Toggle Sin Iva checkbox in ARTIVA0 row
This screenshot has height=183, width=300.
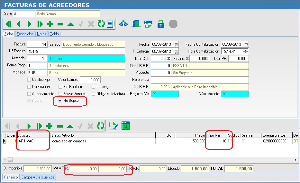click(x=243, y=141)
